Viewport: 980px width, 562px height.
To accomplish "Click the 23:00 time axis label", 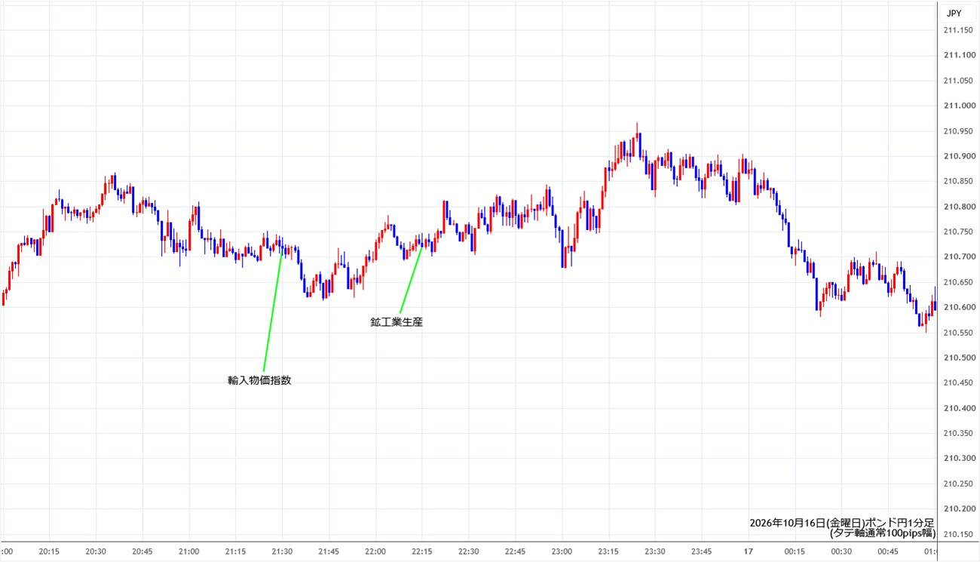I will [x=562, y=551].
